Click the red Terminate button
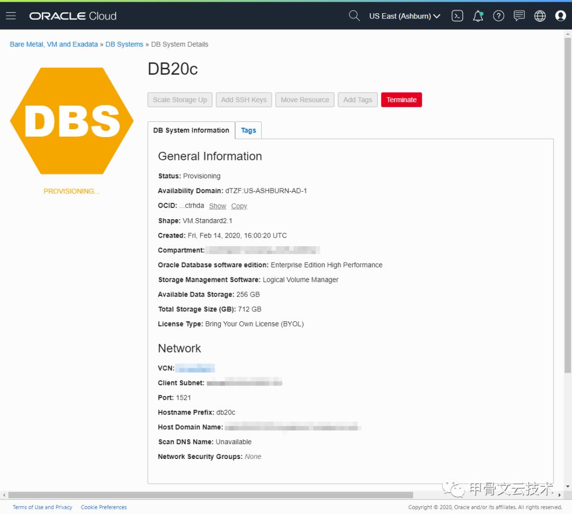Viewport: 572px width, 514px height. (x=401, y=100)
